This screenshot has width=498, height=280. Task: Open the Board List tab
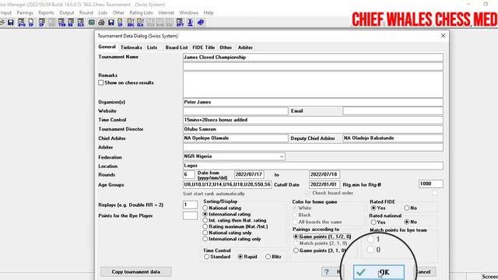pyautogui.click(x=177, y=47)
